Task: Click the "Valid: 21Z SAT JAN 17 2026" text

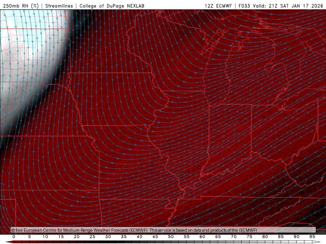Action: coord(288,6)
